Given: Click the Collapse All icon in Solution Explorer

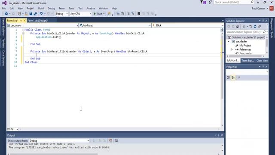Looking at the screenshot, I should [x=260, y=26].
